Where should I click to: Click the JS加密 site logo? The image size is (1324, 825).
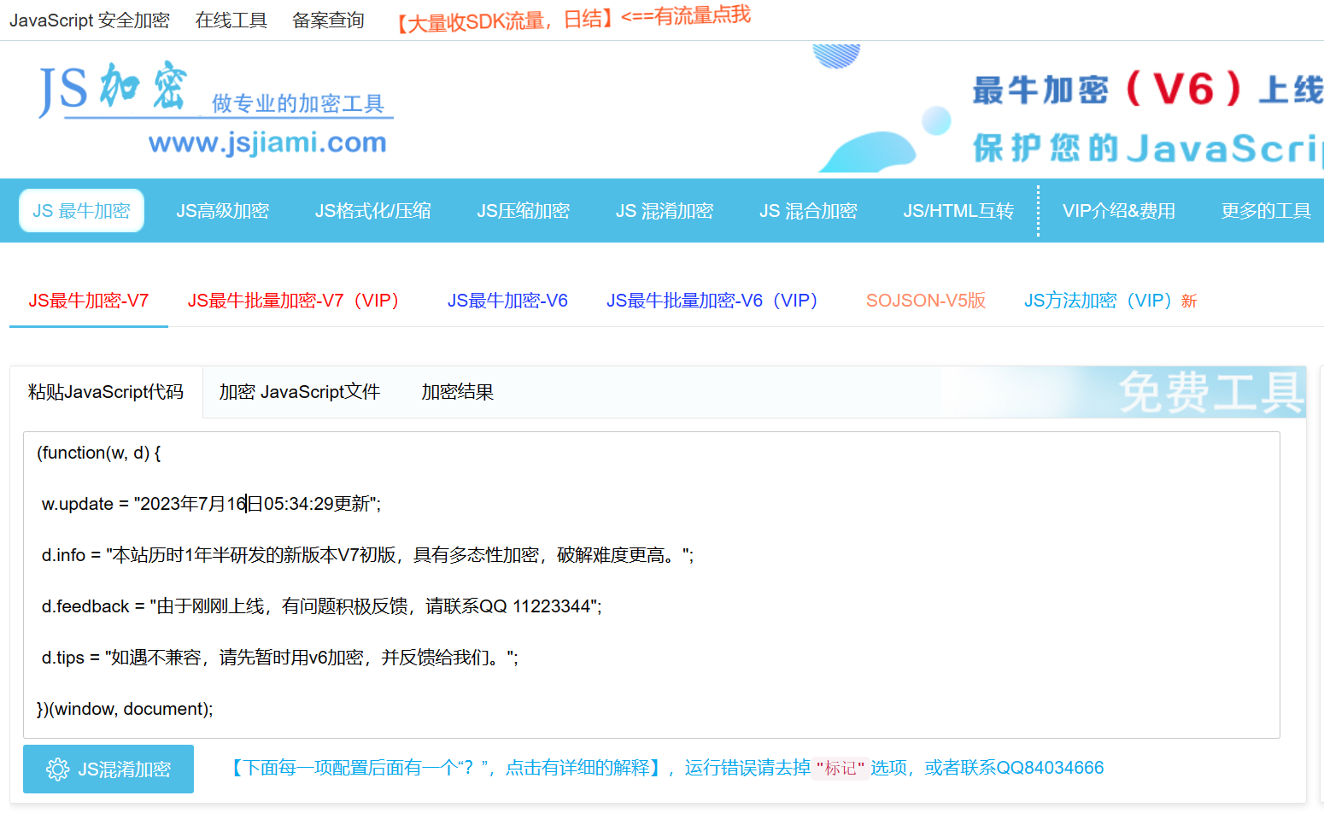point(214,107)
